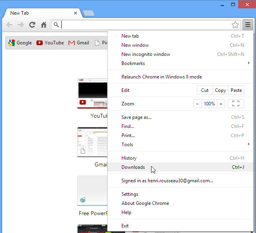The width and height of the screenshot is (256, 233).
Task: Expand the Bookmarks submenu
Action: pyautogui.click(x=180, y=63)
